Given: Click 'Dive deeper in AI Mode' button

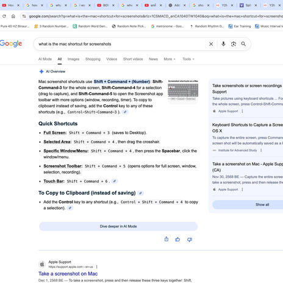Looking at the screenshot, I should pos(118,226).
